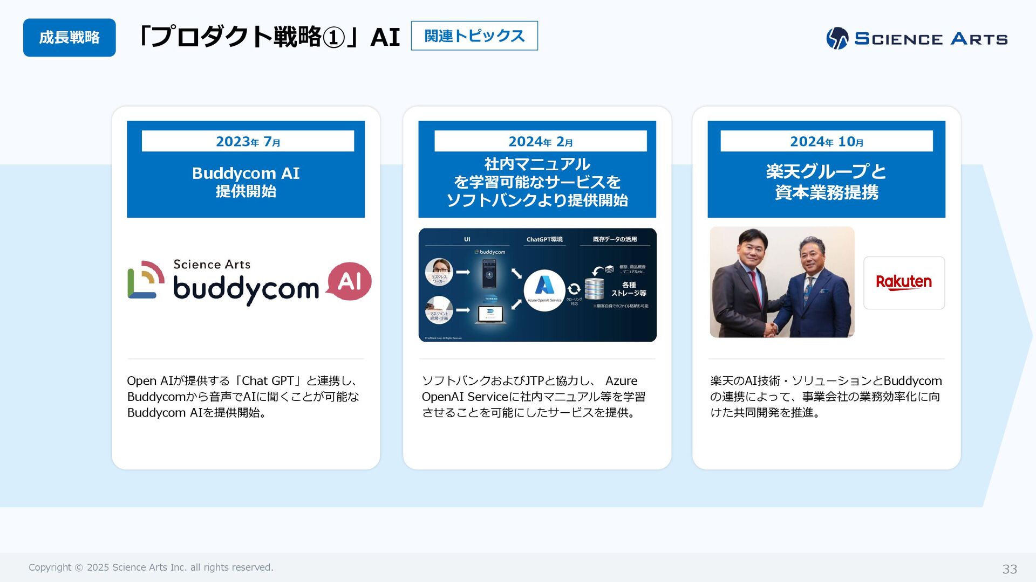Click the pink AI speech bubble badge
Screen dimensions: 1036x582
tap(350, 281)
